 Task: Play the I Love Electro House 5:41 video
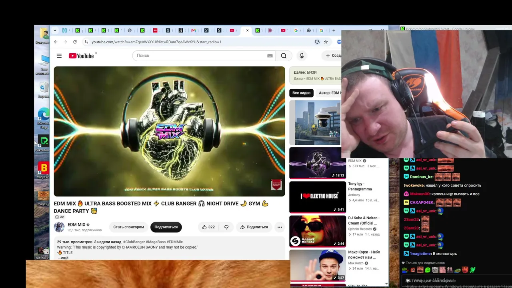318,197
